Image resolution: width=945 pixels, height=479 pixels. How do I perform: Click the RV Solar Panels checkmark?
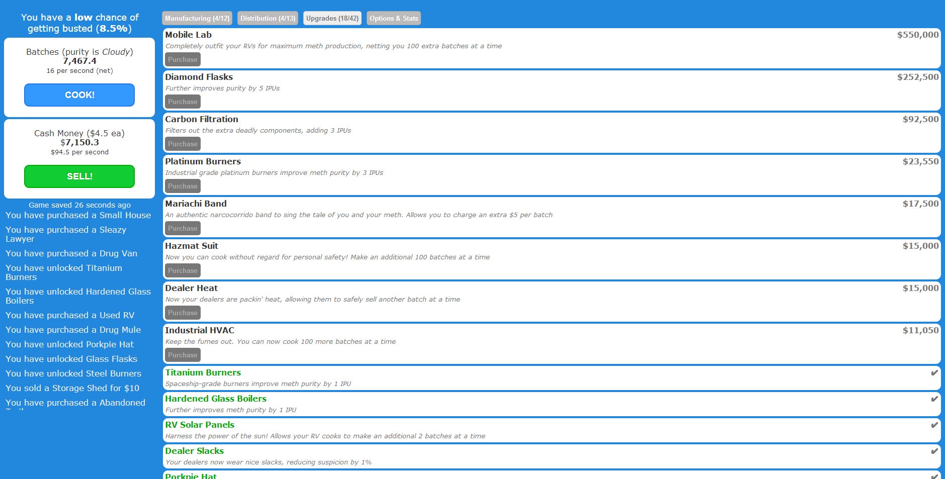tap(934, 425)
